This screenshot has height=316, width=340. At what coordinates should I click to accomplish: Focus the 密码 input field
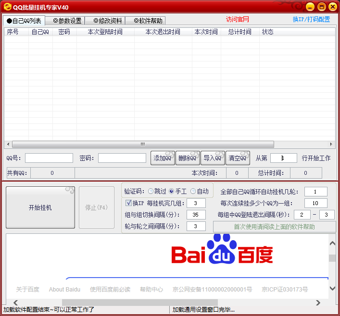[x=122, y=158]
